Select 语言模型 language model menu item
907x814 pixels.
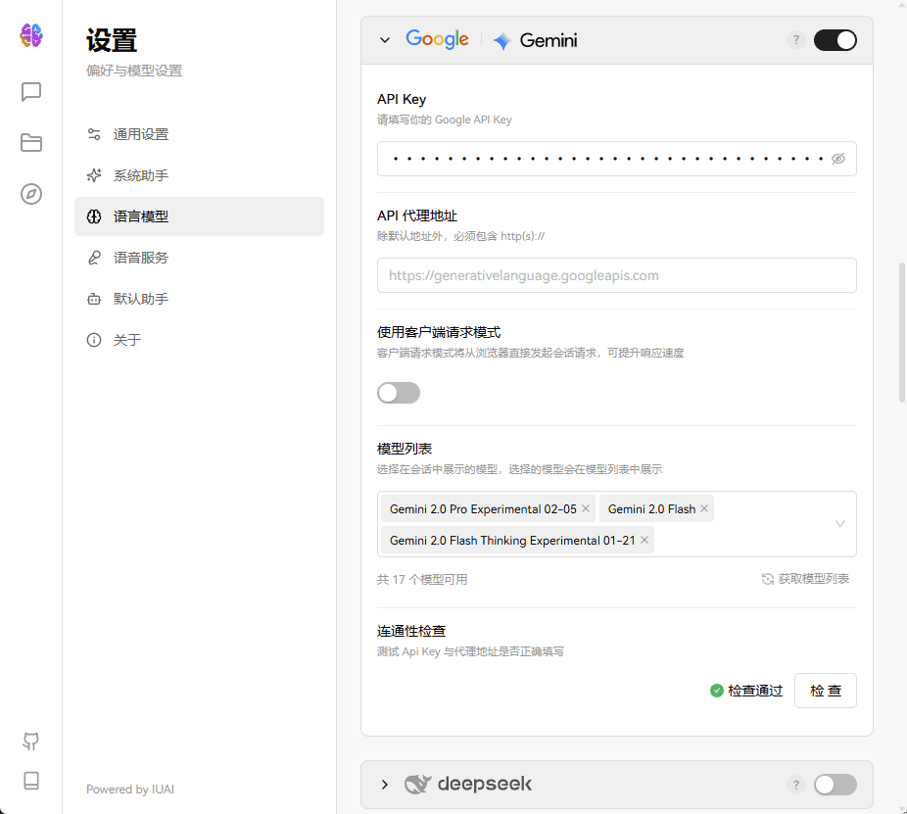[x=199, y=216]
